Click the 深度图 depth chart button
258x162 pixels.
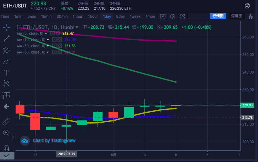point(237,16)
